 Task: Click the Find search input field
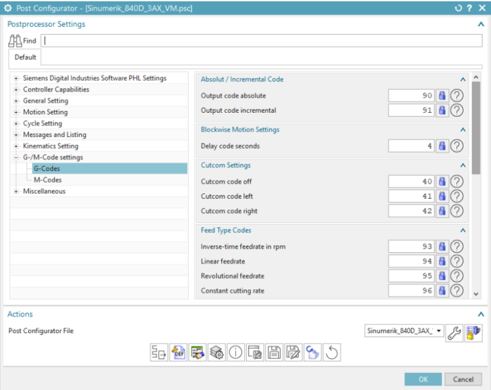coord(262,41)
